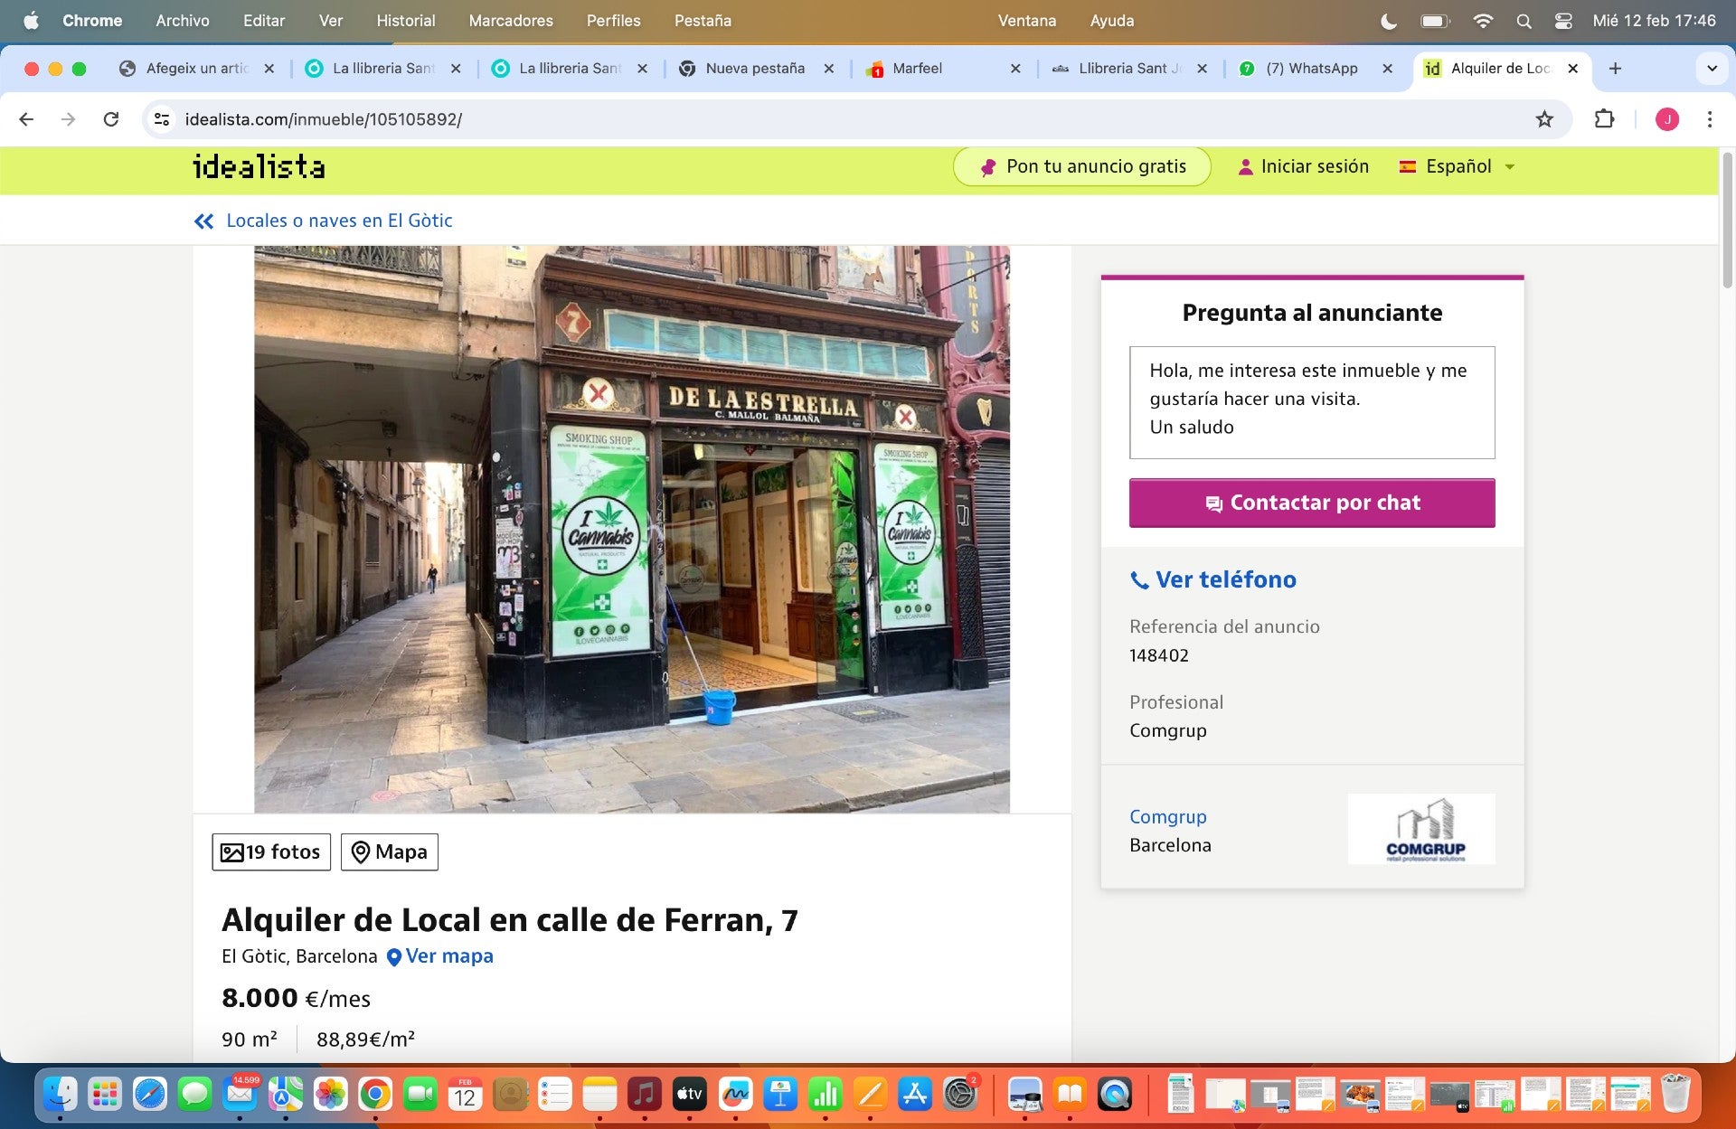Image resolution: width=1736 pixels, height=1129 pixels.
Task: Open System Settings from the Dock
Action: pos(960,1095)
